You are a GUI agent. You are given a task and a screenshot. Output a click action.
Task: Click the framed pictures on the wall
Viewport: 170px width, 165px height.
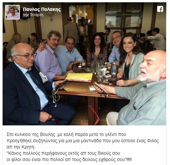click(x=124, y=16)
